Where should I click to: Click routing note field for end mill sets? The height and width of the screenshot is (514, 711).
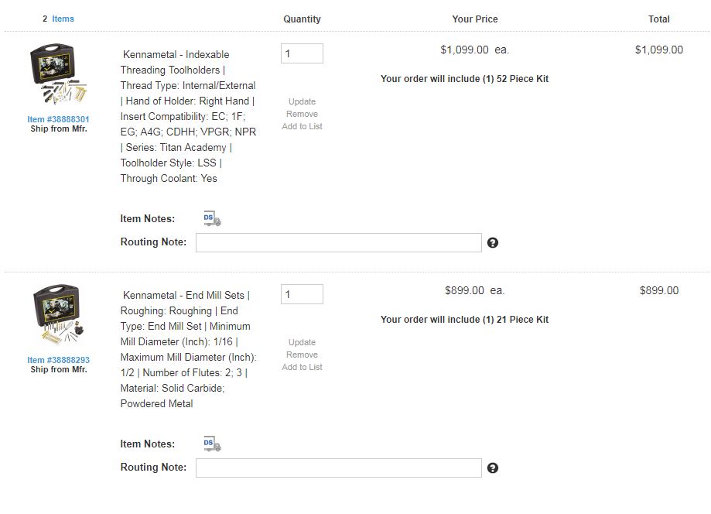pos(338,468)
